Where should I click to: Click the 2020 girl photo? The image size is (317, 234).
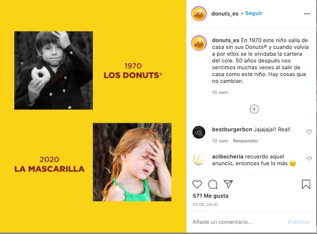click(132, 162)
